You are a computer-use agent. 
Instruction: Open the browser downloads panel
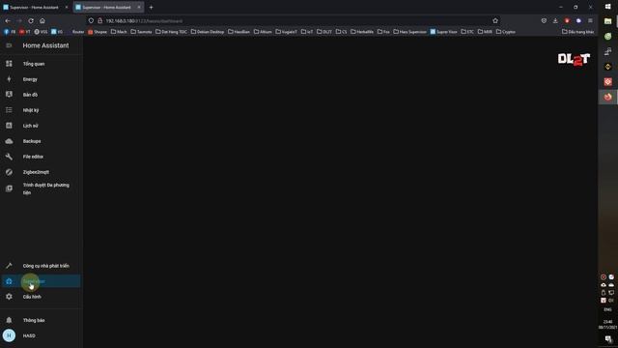pos(555,20)
